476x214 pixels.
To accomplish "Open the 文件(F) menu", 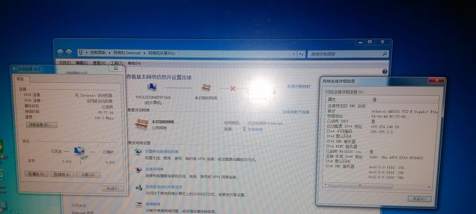I will [64, 63].
